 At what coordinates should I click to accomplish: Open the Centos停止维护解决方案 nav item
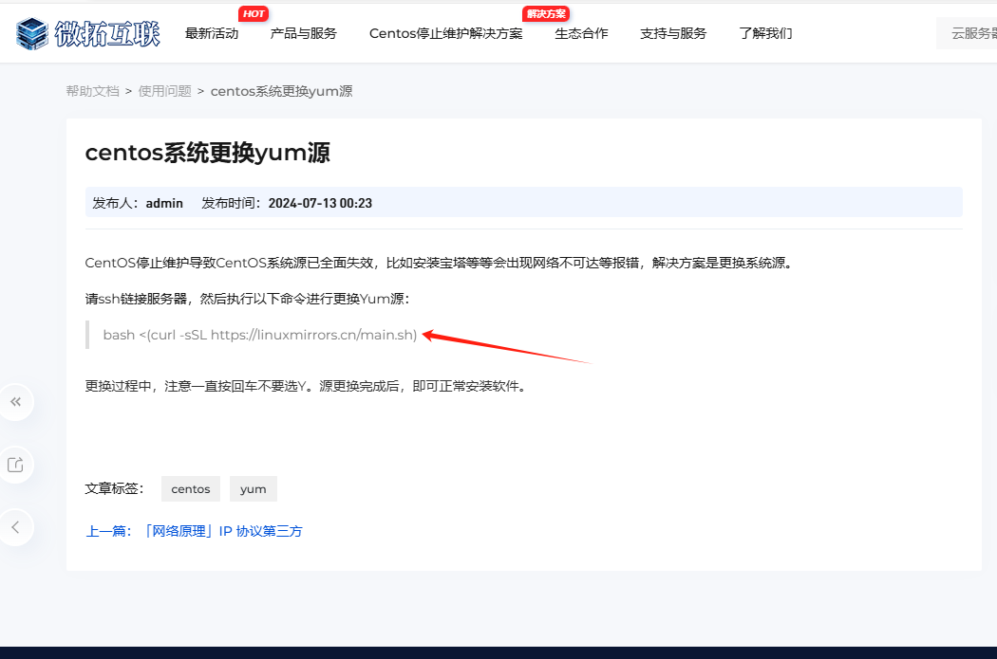(x=445, y=33)
